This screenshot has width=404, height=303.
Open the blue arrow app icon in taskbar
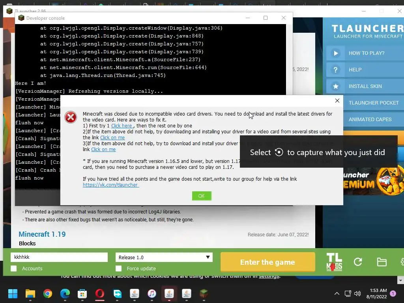[117, 294]
